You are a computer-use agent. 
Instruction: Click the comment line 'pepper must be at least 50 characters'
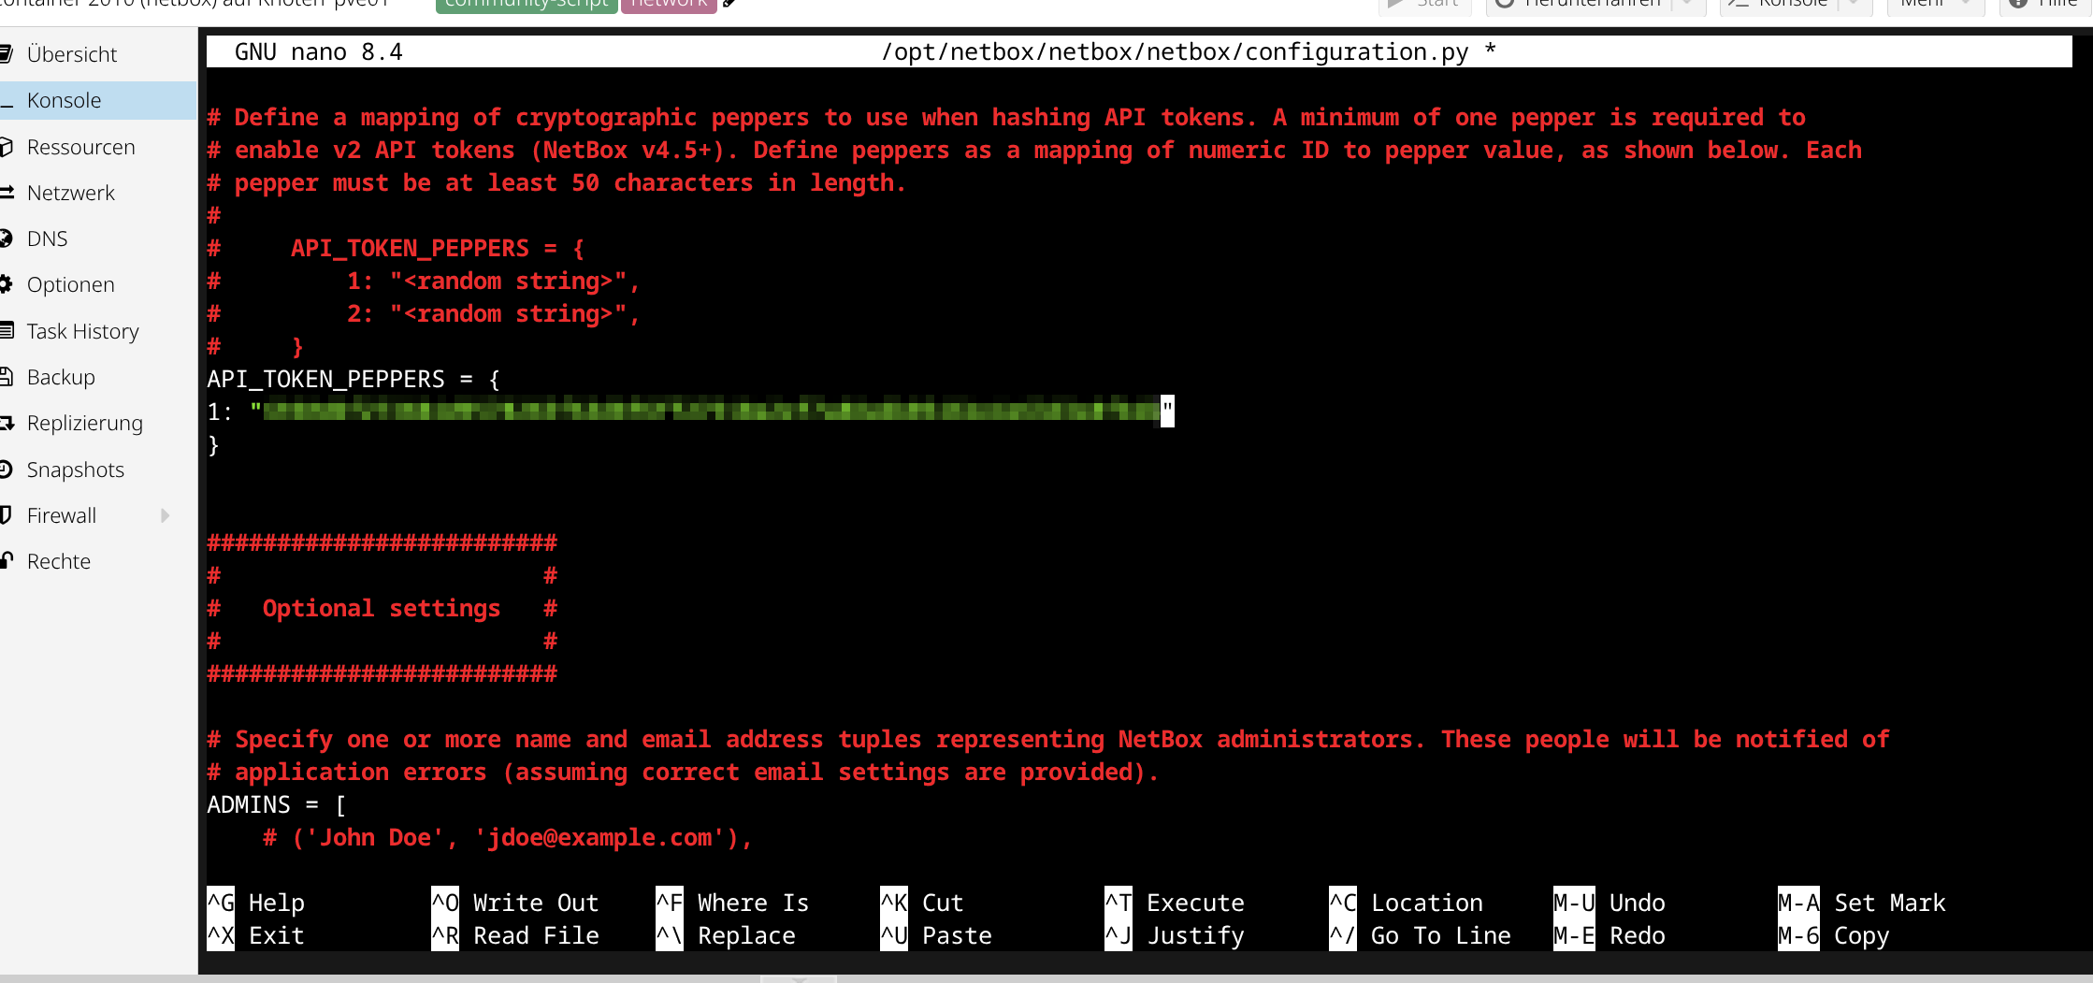tap(556, 183)
